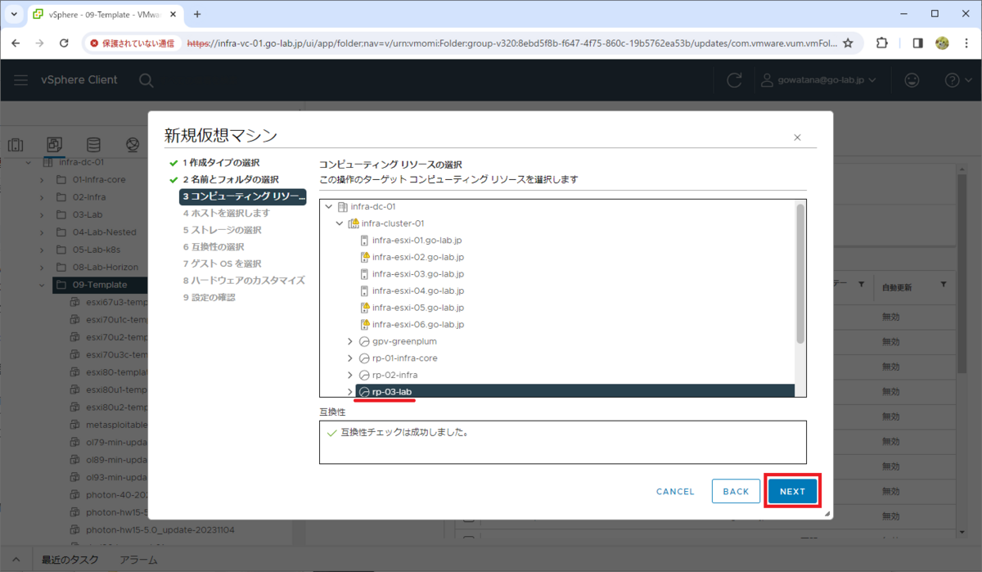Click the rp-02-infra resource pool icon
Viewport: 982px width, 572px height.
(365, 375)
